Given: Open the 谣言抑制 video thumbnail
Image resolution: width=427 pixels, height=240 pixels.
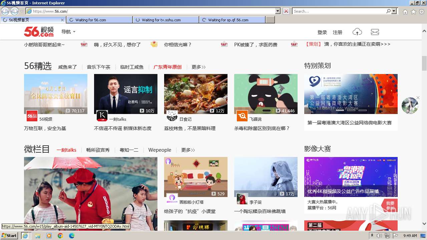Looking at the screenshot, I should 126,94.
